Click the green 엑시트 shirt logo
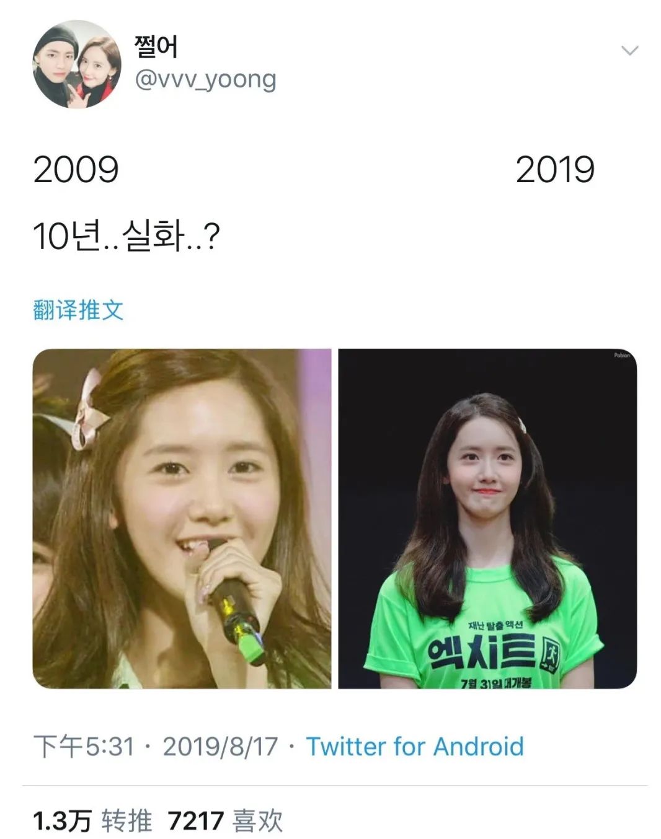 click(494, 653)
